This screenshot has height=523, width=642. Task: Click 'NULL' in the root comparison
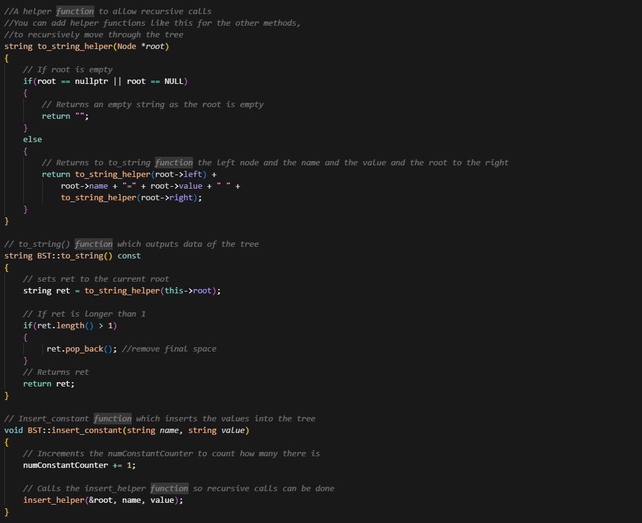coord(174,81)
